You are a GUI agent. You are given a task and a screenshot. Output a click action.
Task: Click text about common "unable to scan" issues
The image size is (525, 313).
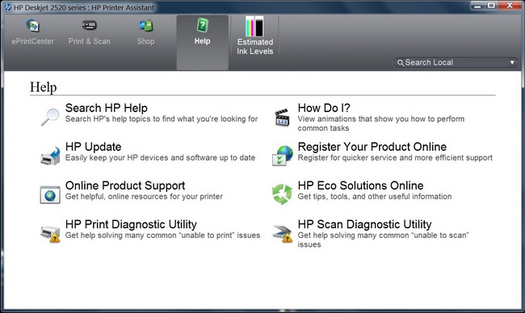point(384,240)
